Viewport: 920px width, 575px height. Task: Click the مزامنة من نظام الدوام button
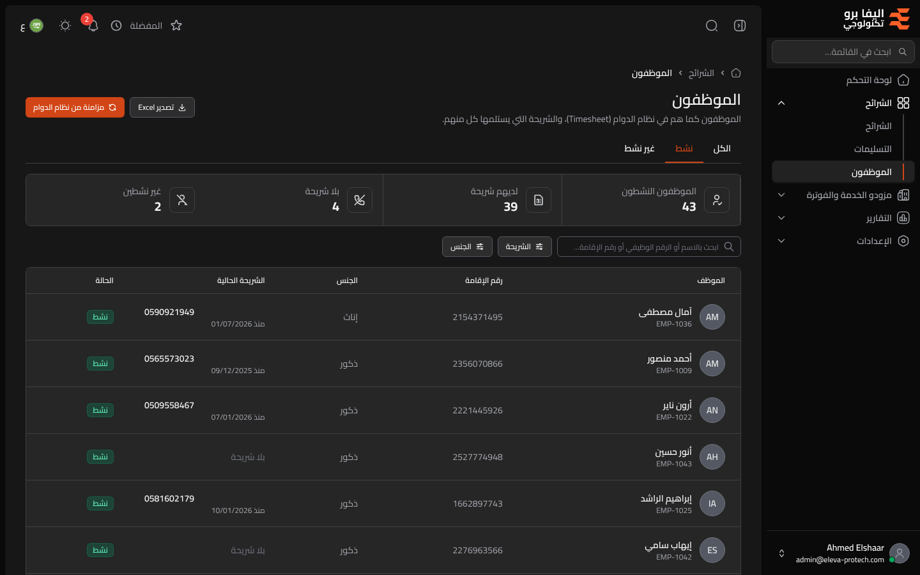(75, 107)
